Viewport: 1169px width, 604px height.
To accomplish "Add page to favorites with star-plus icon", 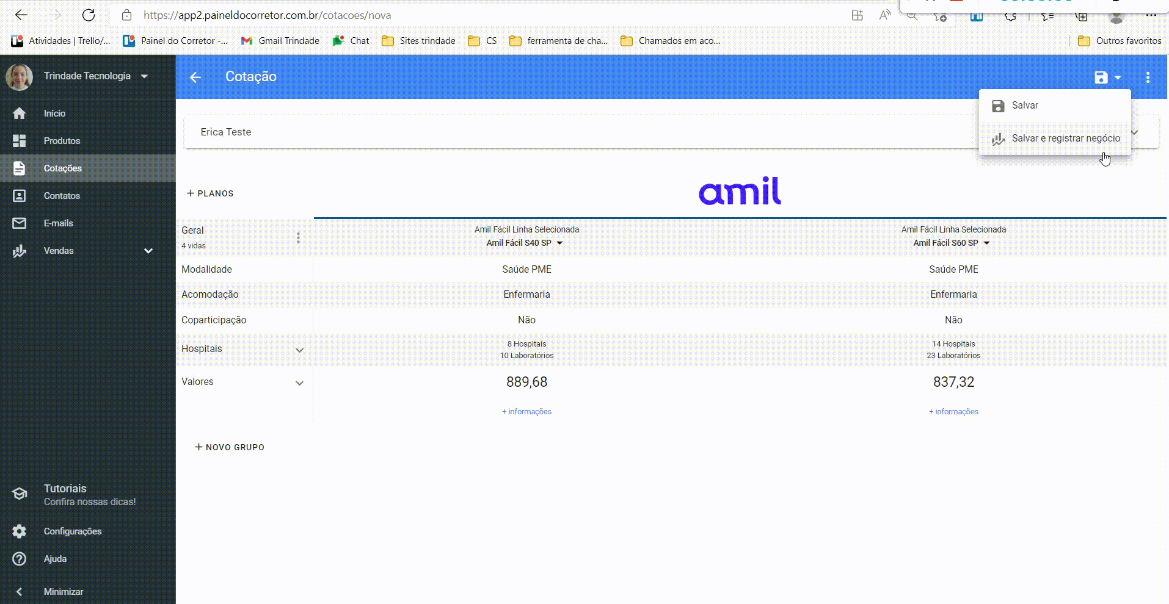I will 941,16.
